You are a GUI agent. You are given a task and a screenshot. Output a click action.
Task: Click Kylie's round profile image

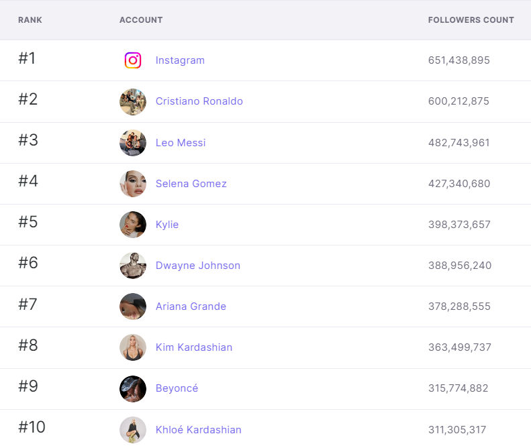point(133,225)
